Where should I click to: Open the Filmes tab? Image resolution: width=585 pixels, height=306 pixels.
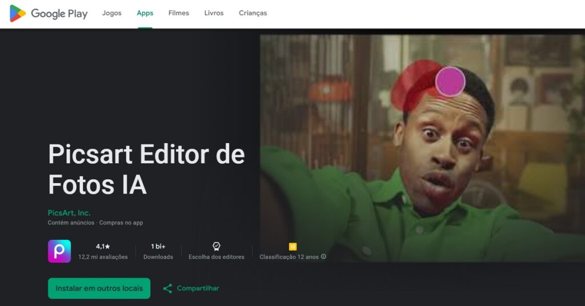(178, 13)
